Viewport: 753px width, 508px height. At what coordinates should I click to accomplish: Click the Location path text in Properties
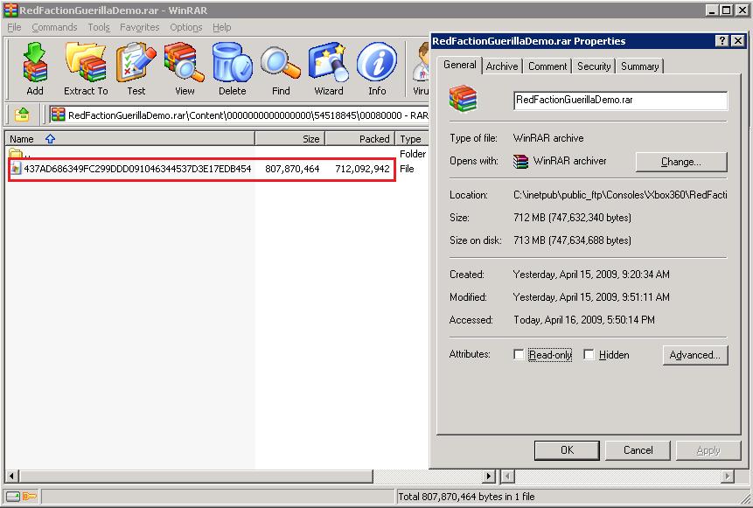point(620,195)
